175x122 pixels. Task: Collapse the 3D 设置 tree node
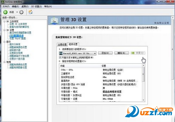pos(4,30)
